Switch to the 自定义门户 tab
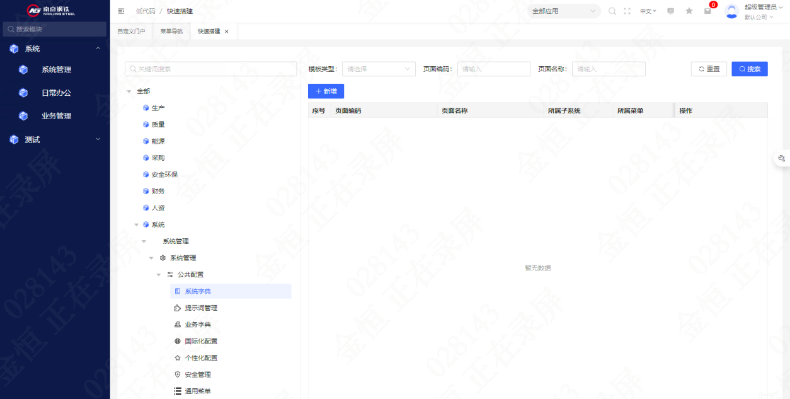790x399 pixels. pyautogui.click(x=131, y=31)
